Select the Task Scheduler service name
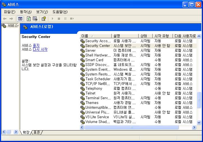203x142 pixels. point(98,79)
